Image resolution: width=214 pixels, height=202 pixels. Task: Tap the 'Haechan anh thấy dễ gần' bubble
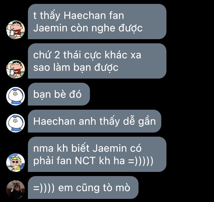94,121
